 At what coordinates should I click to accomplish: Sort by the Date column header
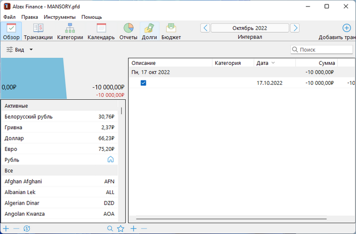coord(266,63)
